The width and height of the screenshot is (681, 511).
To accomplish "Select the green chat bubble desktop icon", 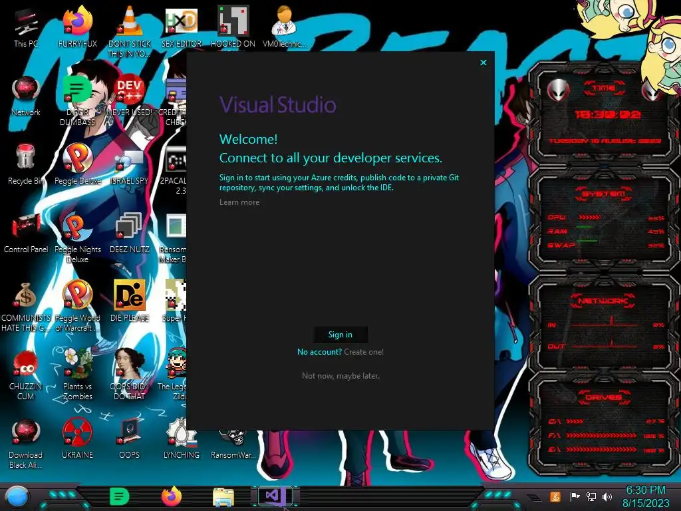I will click(x=77, y=101).
